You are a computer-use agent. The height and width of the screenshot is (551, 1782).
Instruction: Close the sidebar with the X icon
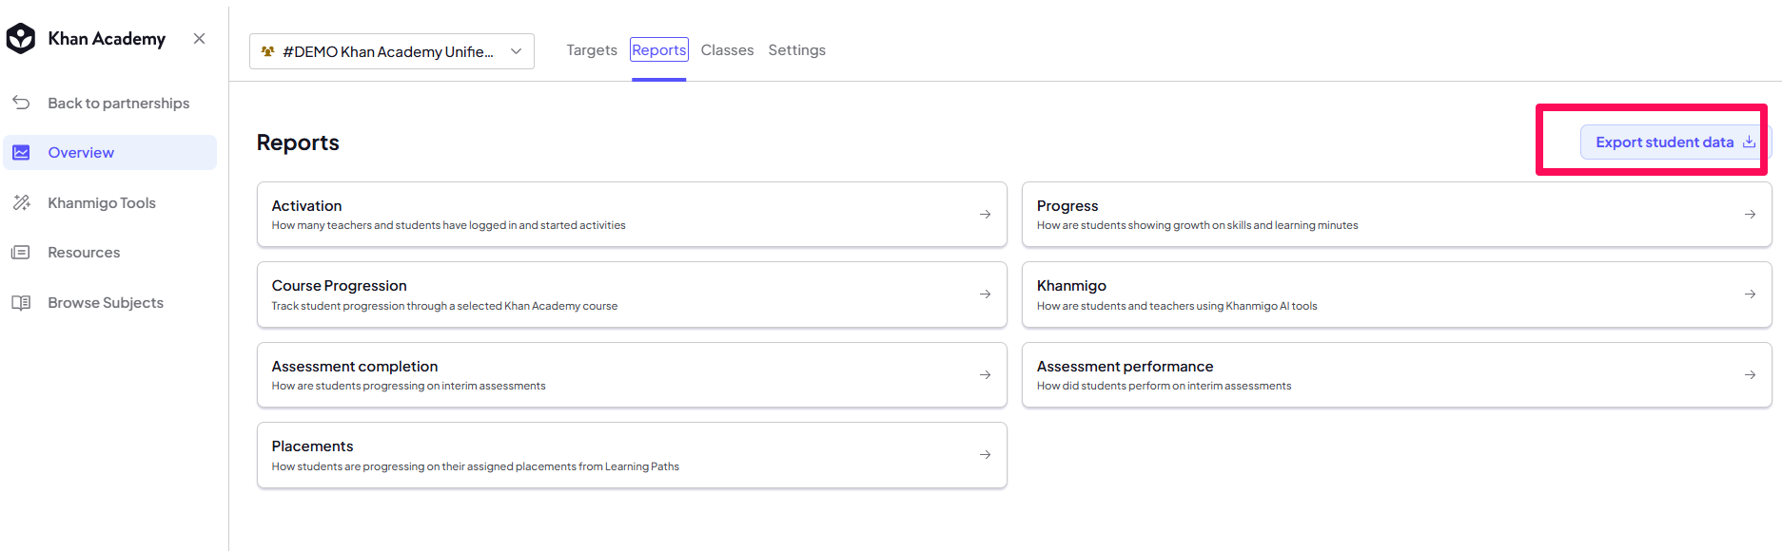(x=199, y=38)
